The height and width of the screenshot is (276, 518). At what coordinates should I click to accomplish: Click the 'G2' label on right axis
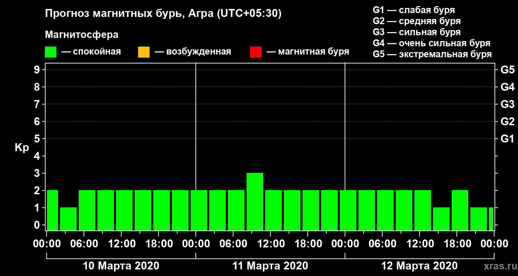[507, 121]
